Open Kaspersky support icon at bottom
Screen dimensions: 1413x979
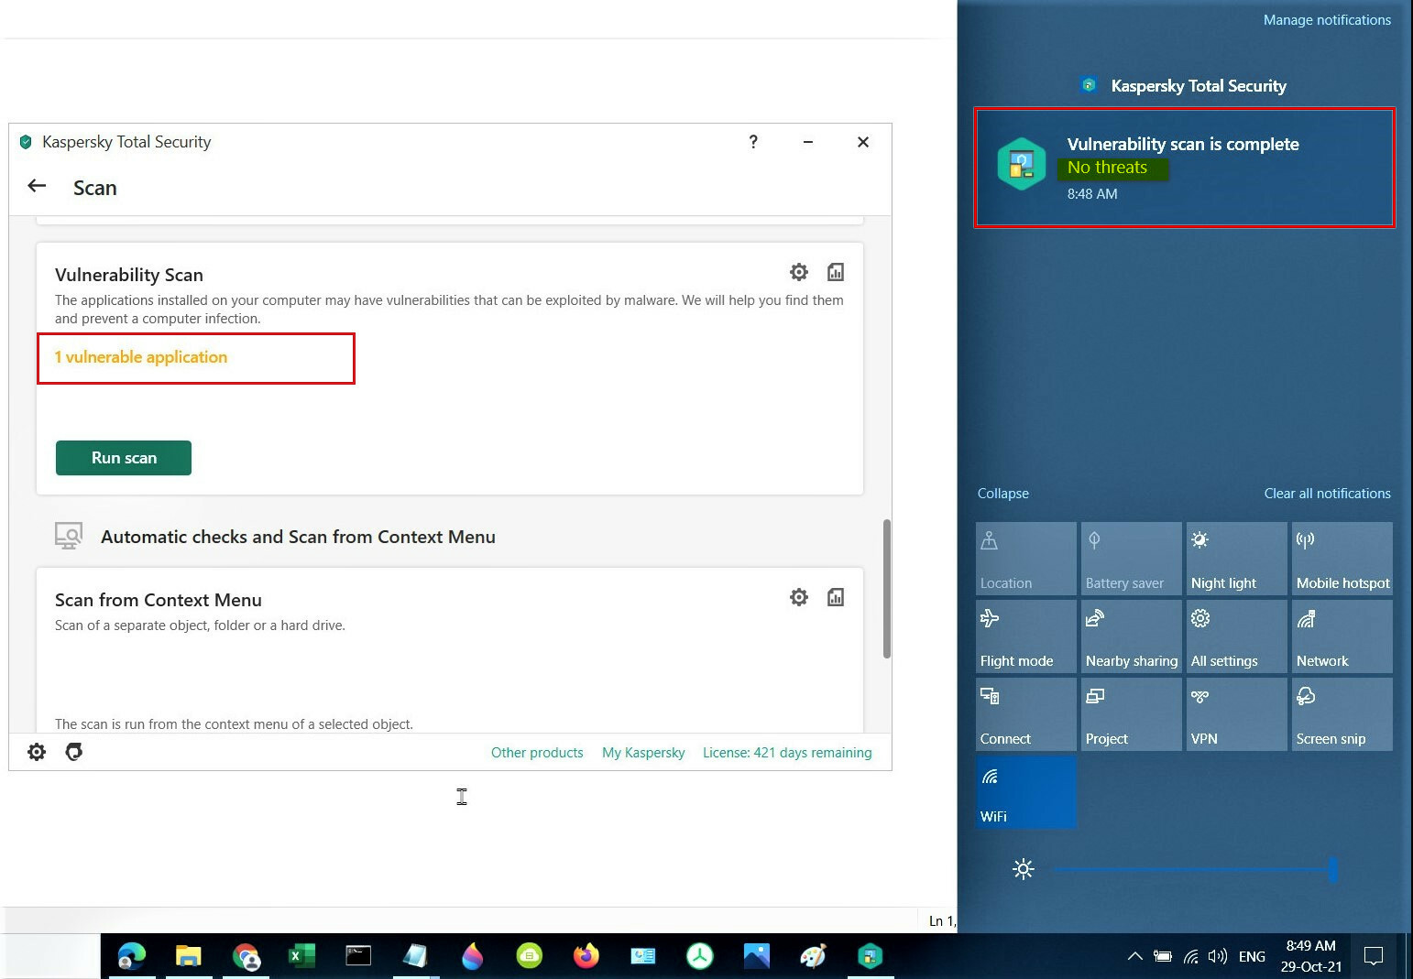coord(74,752)
